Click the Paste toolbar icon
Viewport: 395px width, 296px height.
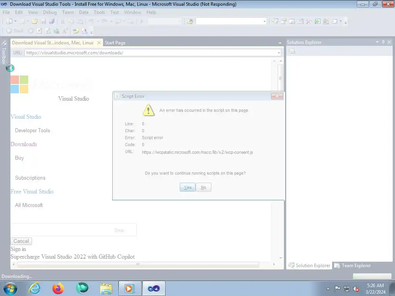point(80,22)
